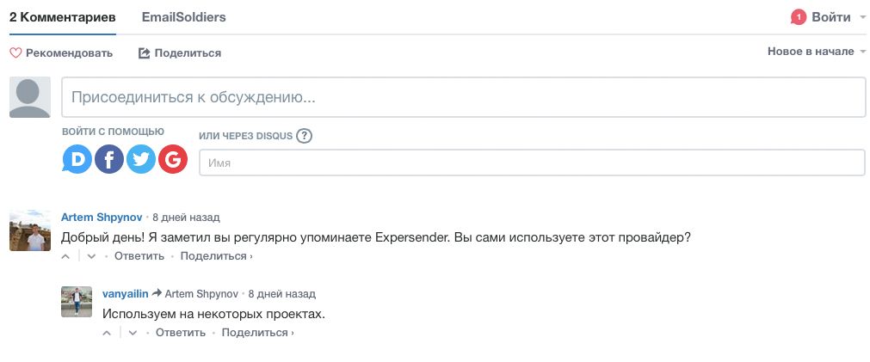The height and width of the screenshot is (362, 870).
Task: Open the Новое в начале sort dropdown
Action: (816, 52)
